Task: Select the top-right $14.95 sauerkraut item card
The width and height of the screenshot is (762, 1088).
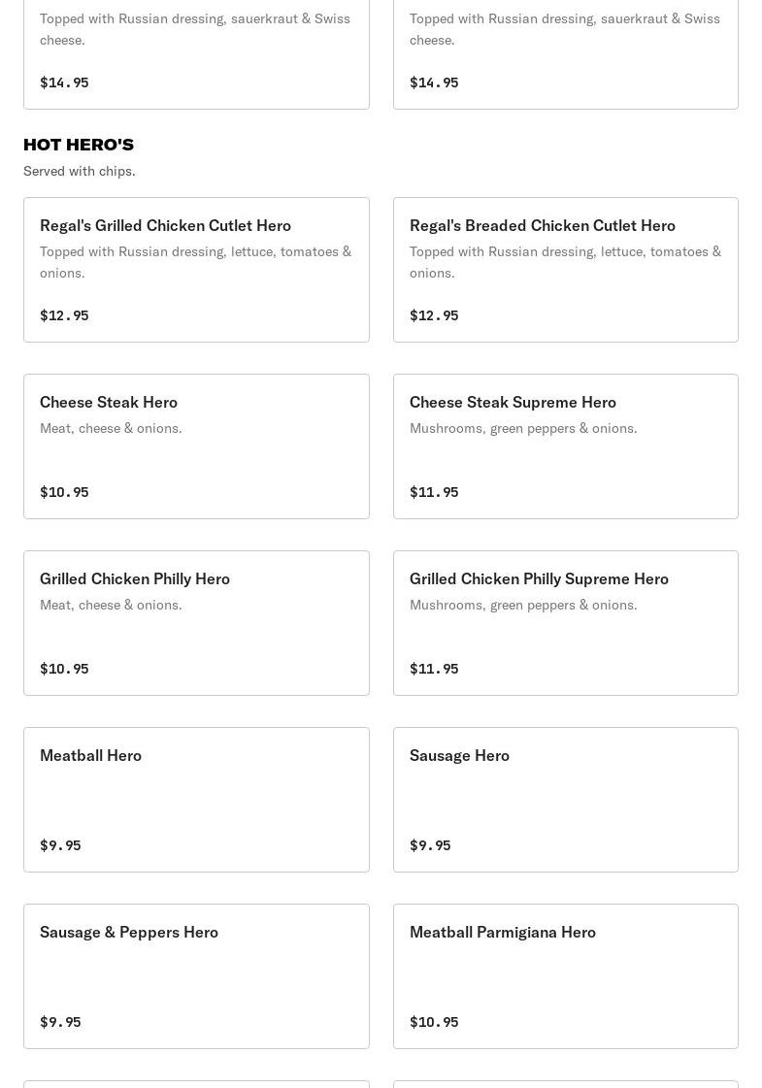Action: [566, 54]
